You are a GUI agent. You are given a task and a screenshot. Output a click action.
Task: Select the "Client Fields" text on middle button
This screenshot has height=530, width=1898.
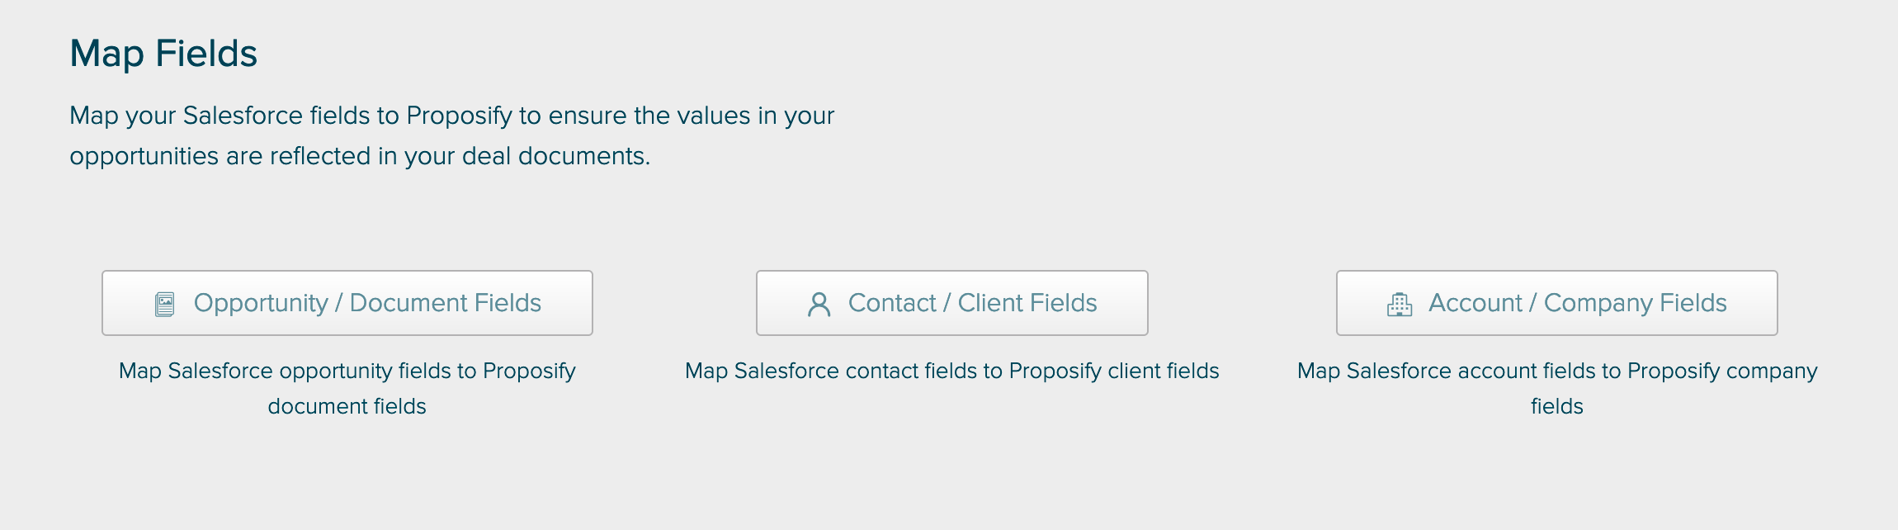click(1027, 303)
